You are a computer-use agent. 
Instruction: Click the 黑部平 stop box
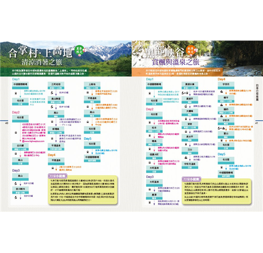click(x=190, y=100)
